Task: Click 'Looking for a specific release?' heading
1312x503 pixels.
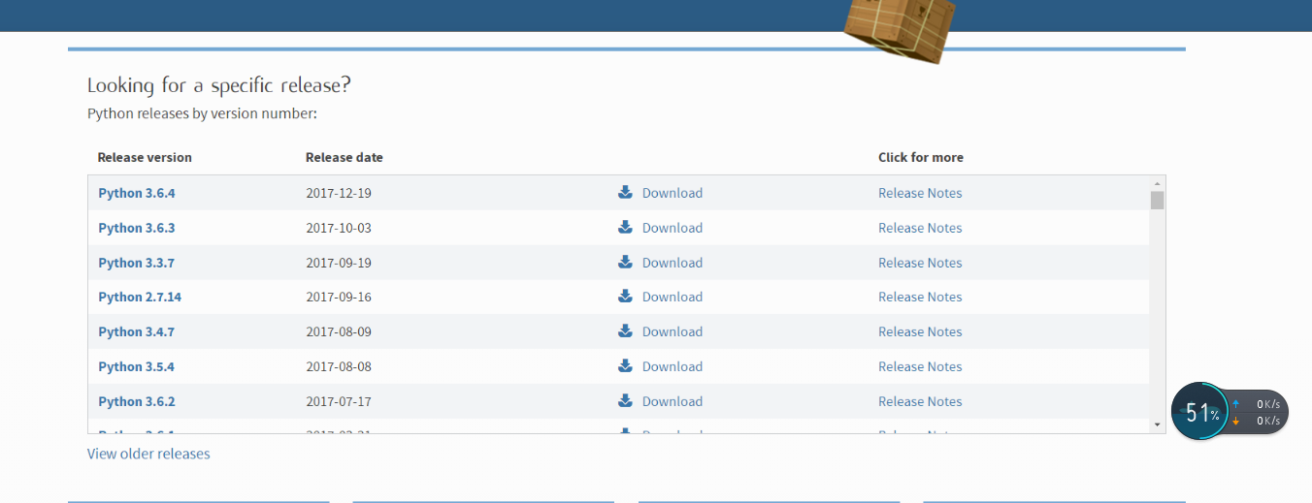Action: pyautogui.click(x=219, y=85)
